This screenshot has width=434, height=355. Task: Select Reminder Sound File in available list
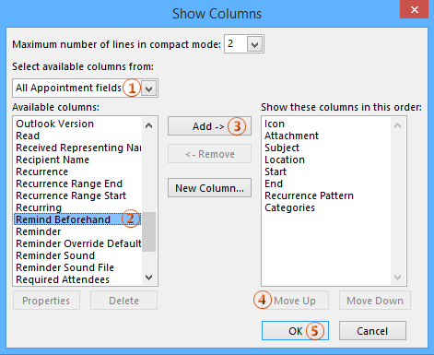65,267
